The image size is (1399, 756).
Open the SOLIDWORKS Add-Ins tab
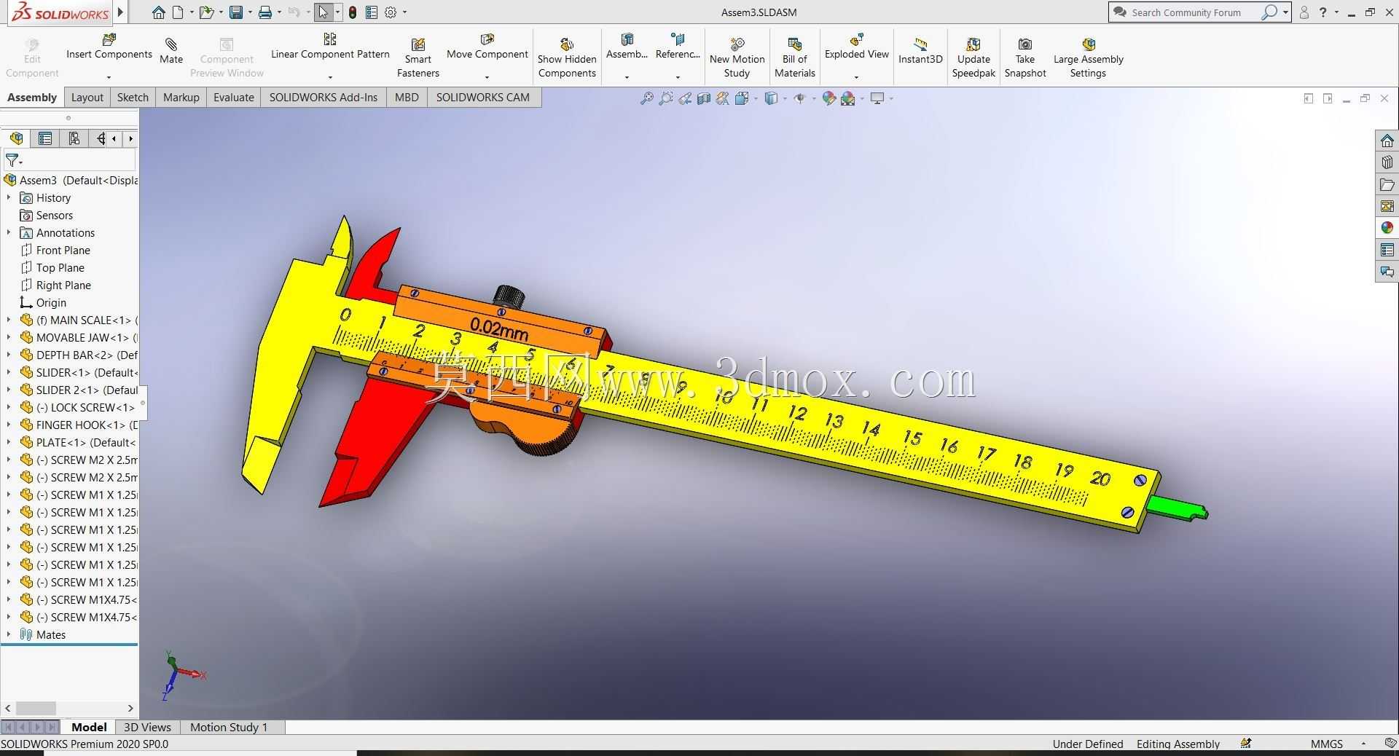(324, 97)
